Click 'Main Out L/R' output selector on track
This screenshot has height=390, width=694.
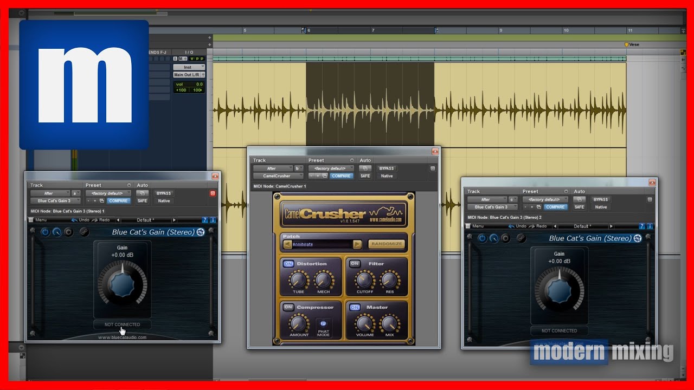pyautogui.click(x=189, y=75)
